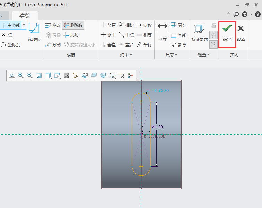This screenshot has height=208, width=262.
Task: Open the 尺寸 group menu at ribbon bottom
Action: point(171,55)
